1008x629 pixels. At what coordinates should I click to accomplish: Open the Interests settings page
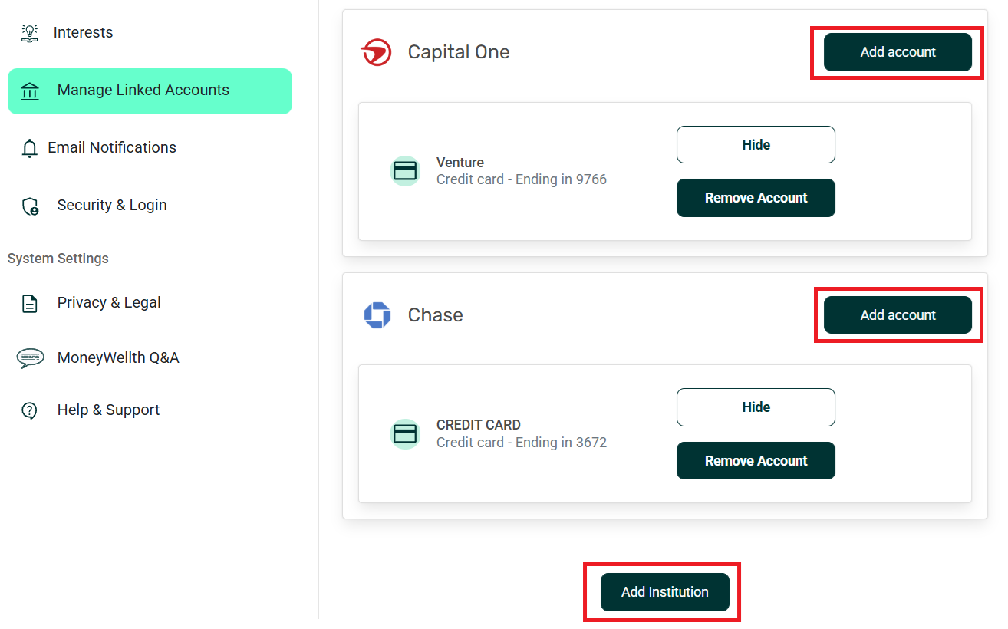pos(83,33)
